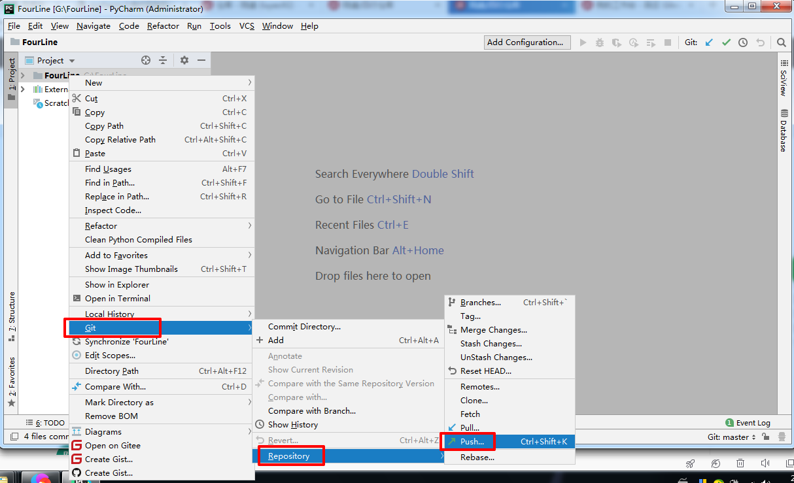Click Cut in the context menu

click(x=162, y=98)
